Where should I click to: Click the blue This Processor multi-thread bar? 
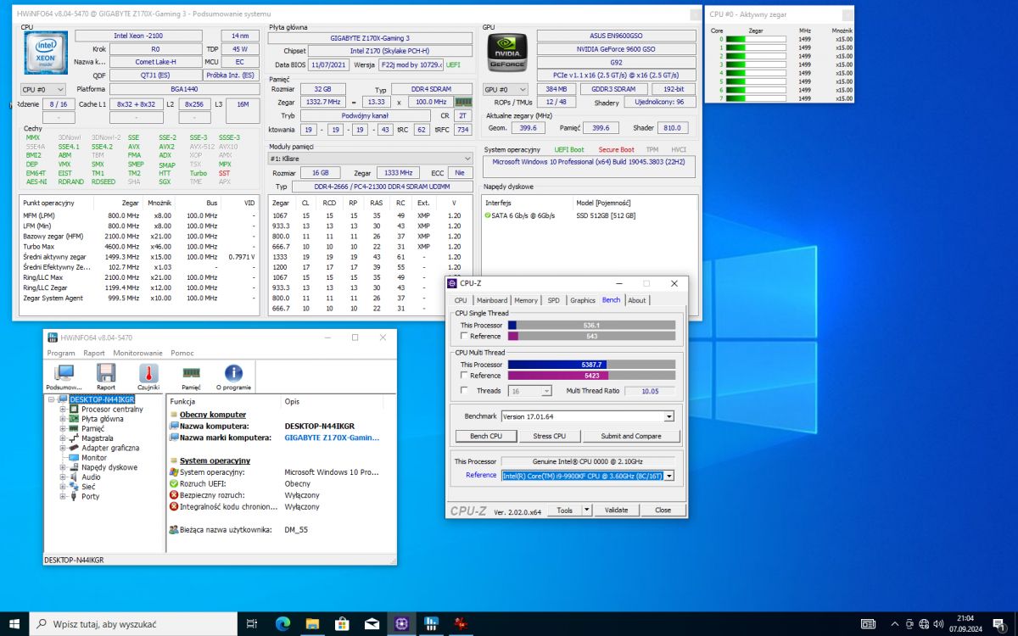[x=557, y=365]
